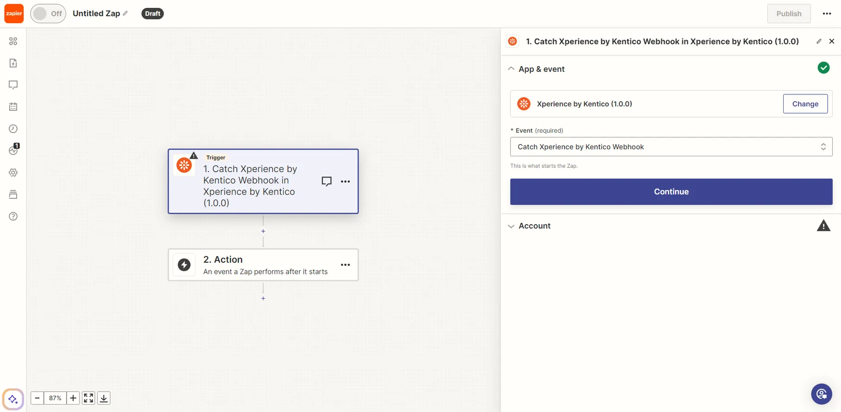Click the 'This is what starts the Zap.' hint

point(544,166)
